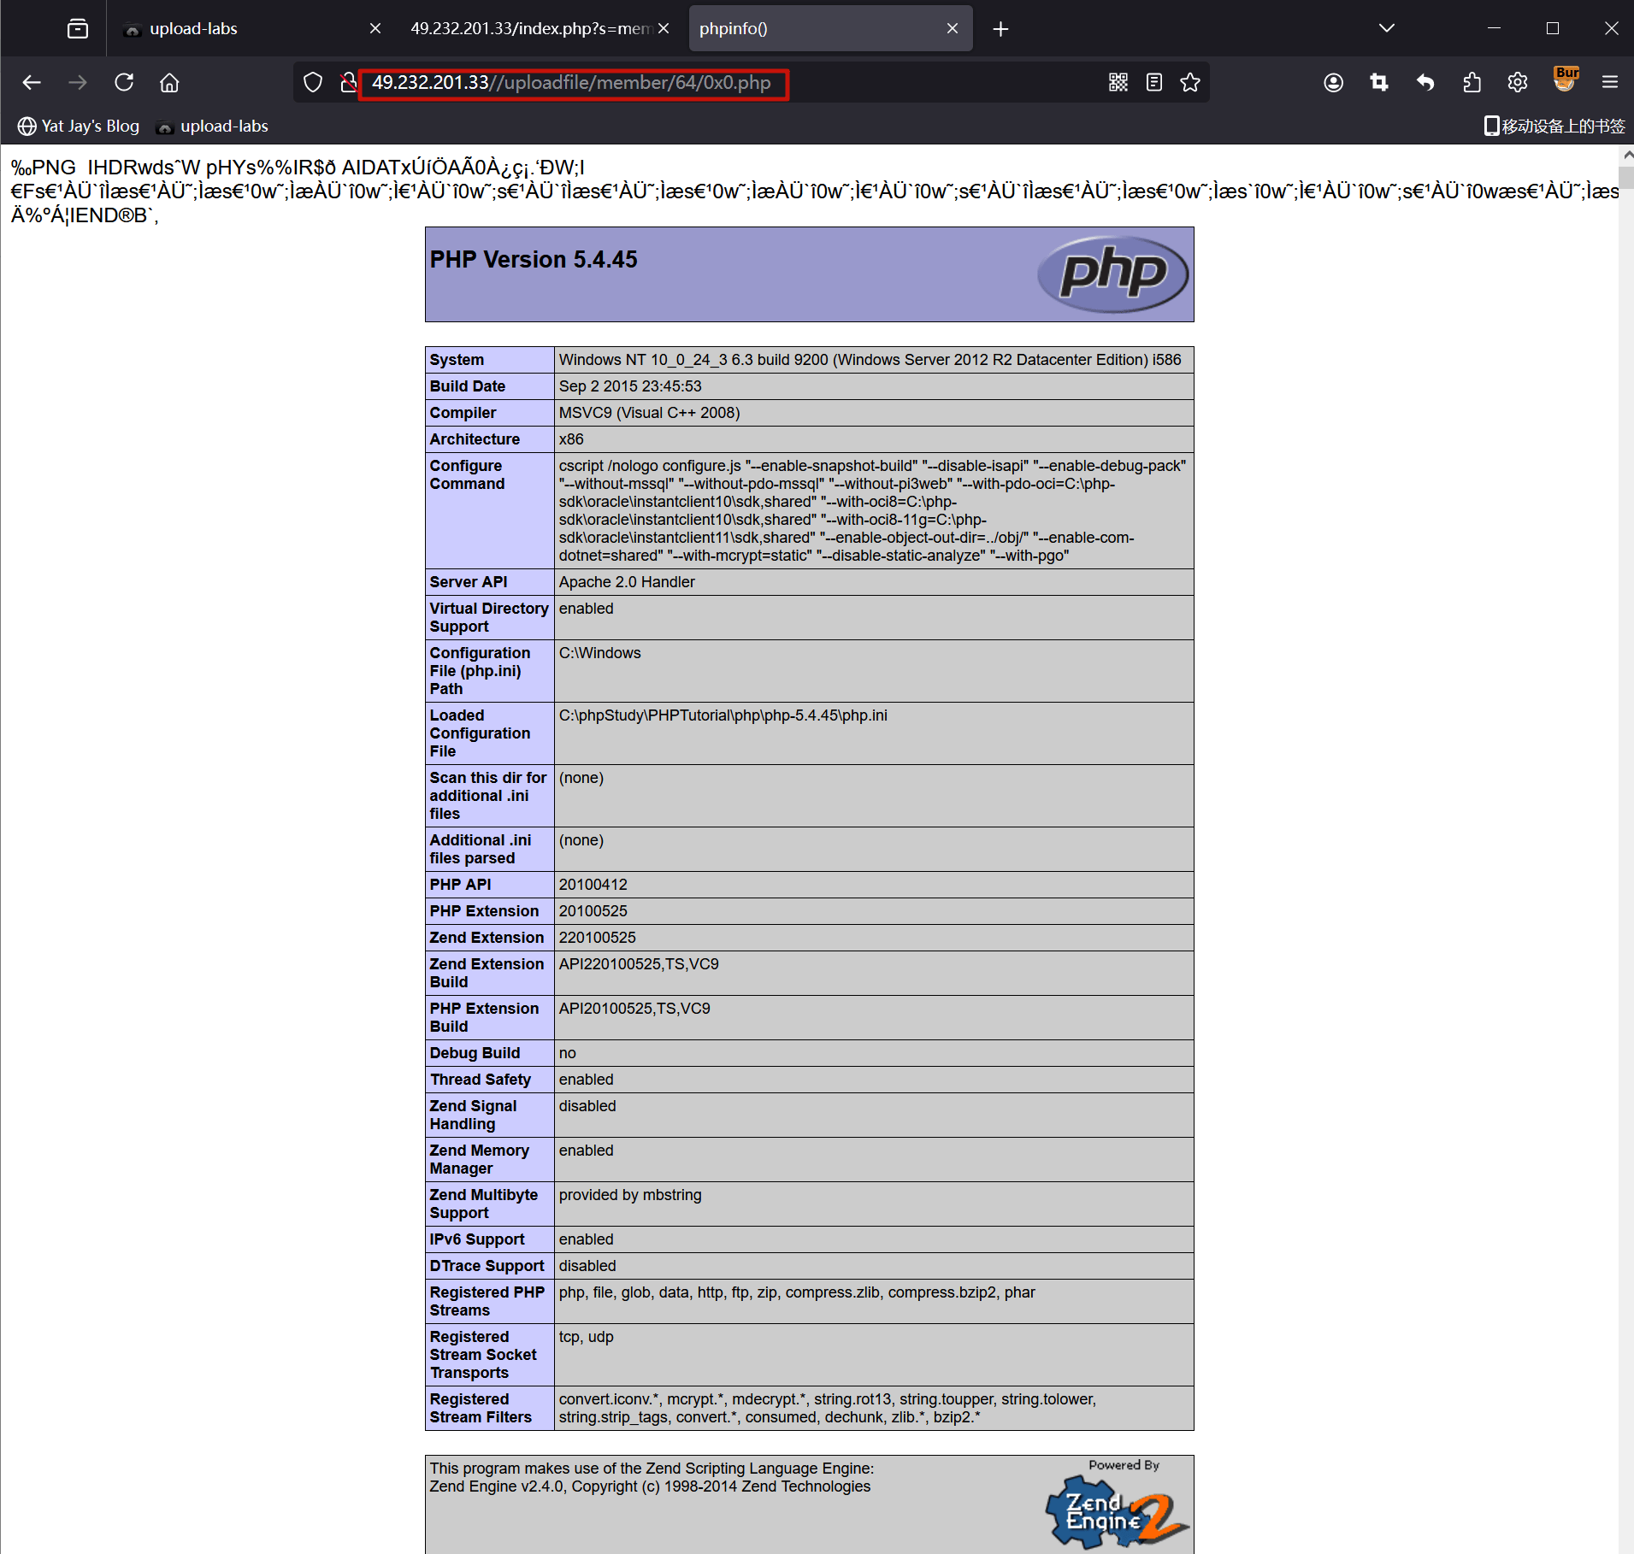The height and width of the screenshot is (1554, 1634).
Task: Click the 'Registered PHP Streams' label
Action: 487,1301
